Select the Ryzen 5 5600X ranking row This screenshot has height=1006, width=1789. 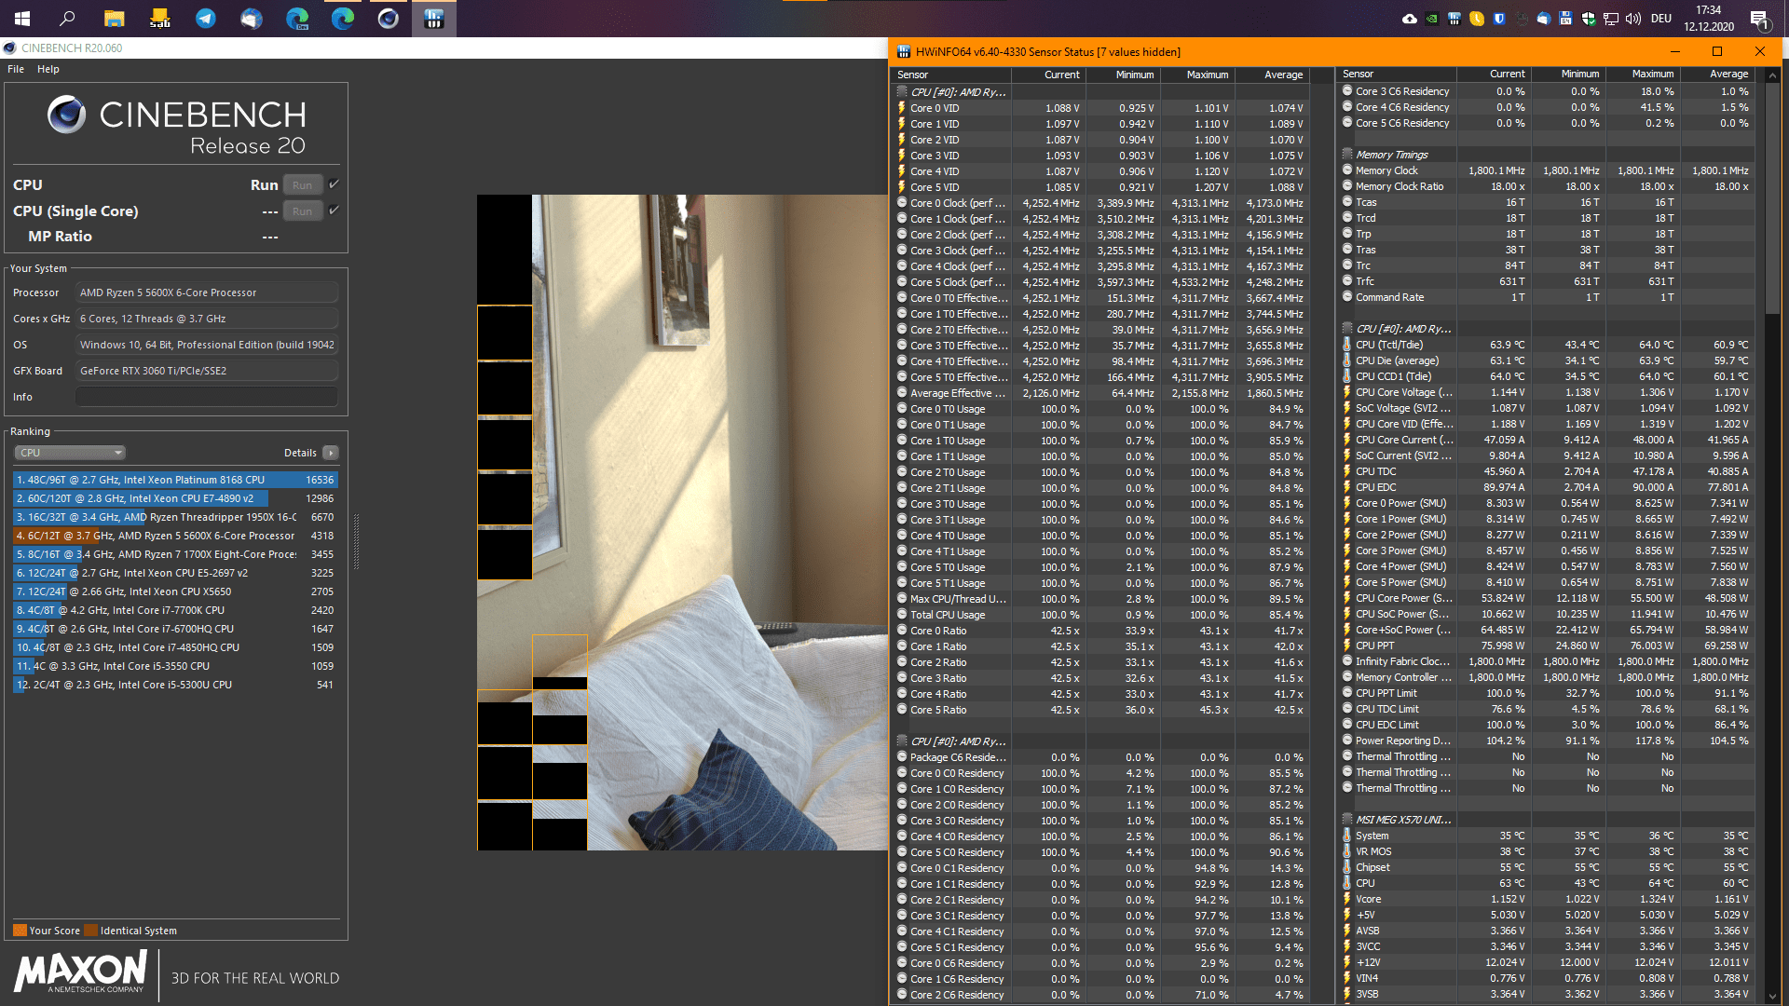pos(175,536)
